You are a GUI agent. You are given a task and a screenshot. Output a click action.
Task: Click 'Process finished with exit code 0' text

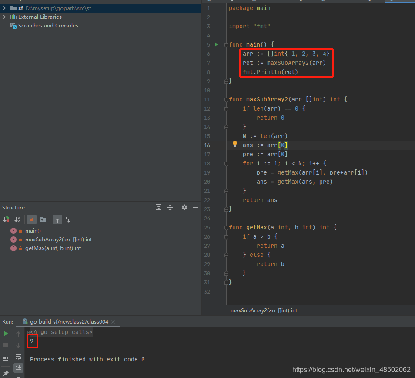pyautogui.click(x=87, y=359)
